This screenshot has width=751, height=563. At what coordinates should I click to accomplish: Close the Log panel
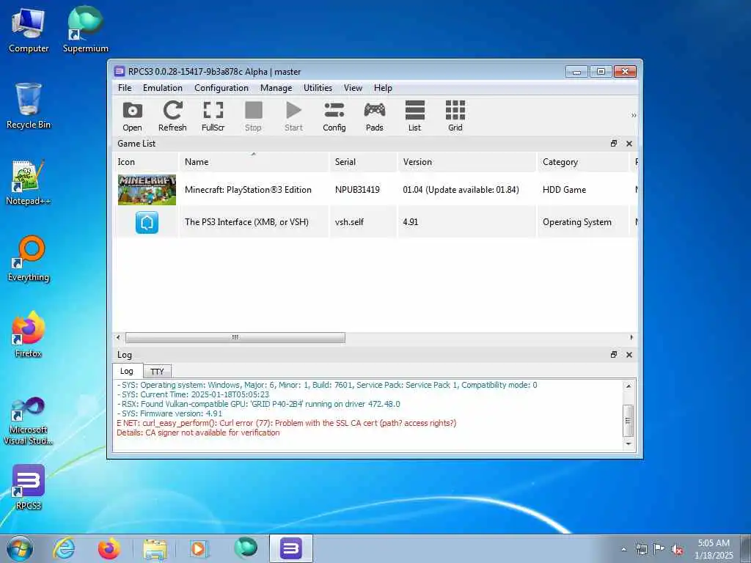pos(629,355)
